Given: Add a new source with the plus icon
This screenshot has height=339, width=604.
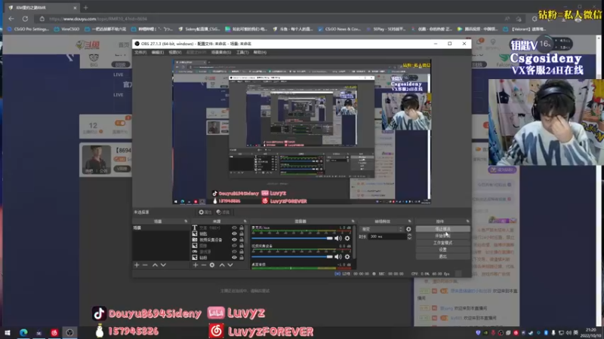Looking at the screenshot, I should [x=196, y=265].
